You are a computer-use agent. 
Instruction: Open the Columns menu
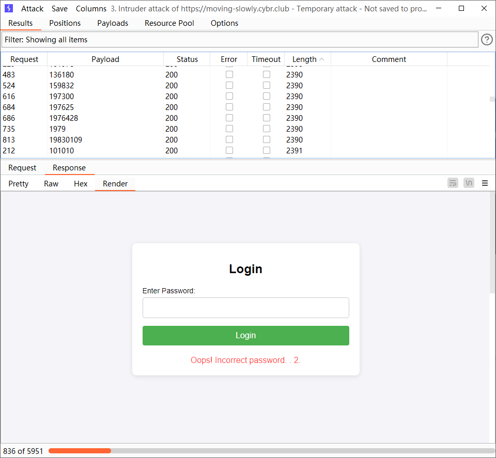(91, 9)
